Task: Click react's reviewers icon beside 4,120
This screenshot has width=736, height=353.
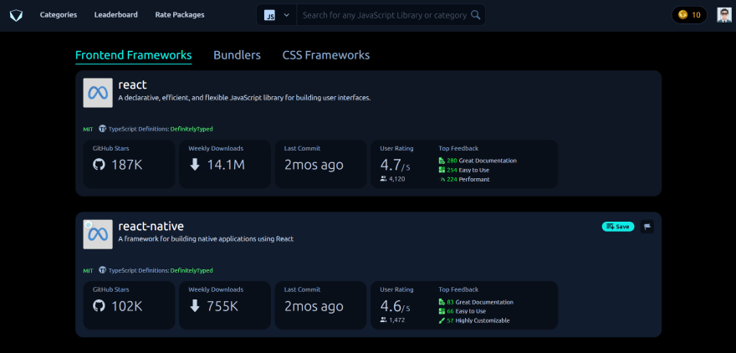Action: click(x=384, y=179)
